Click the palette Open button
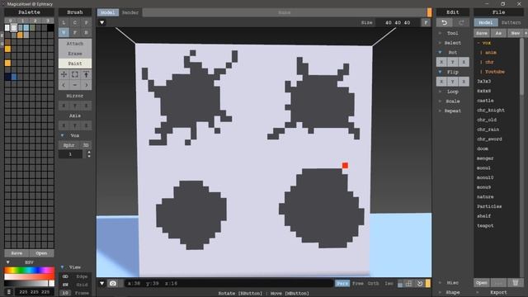 coord(41,253)
